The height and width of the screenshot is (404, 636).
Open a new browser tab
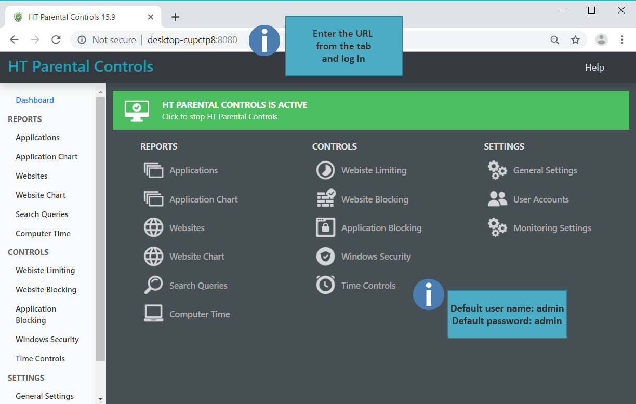[x=176, y=17]
